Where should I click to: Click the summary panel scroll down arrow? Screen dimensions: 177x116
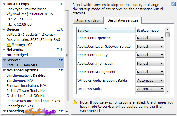67,112
